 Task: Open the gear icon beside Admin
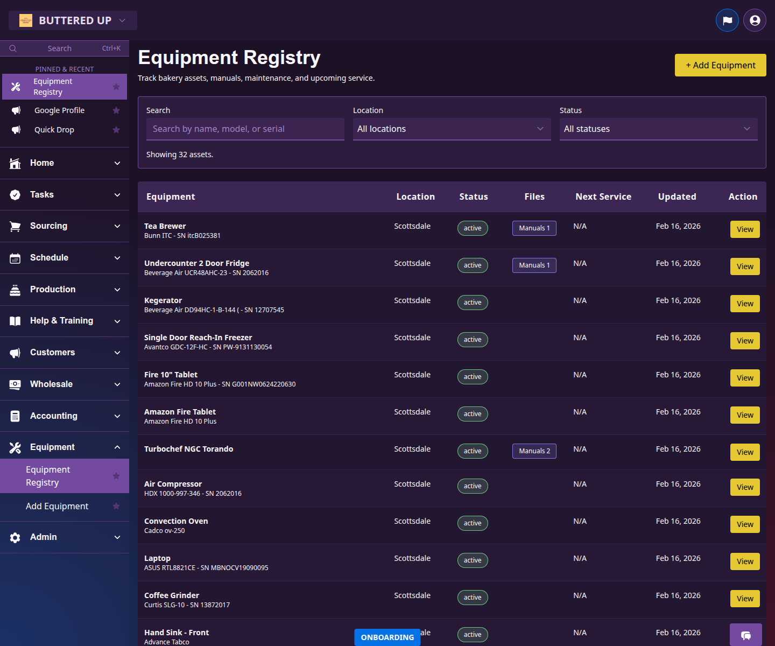(x=15, y=537)
